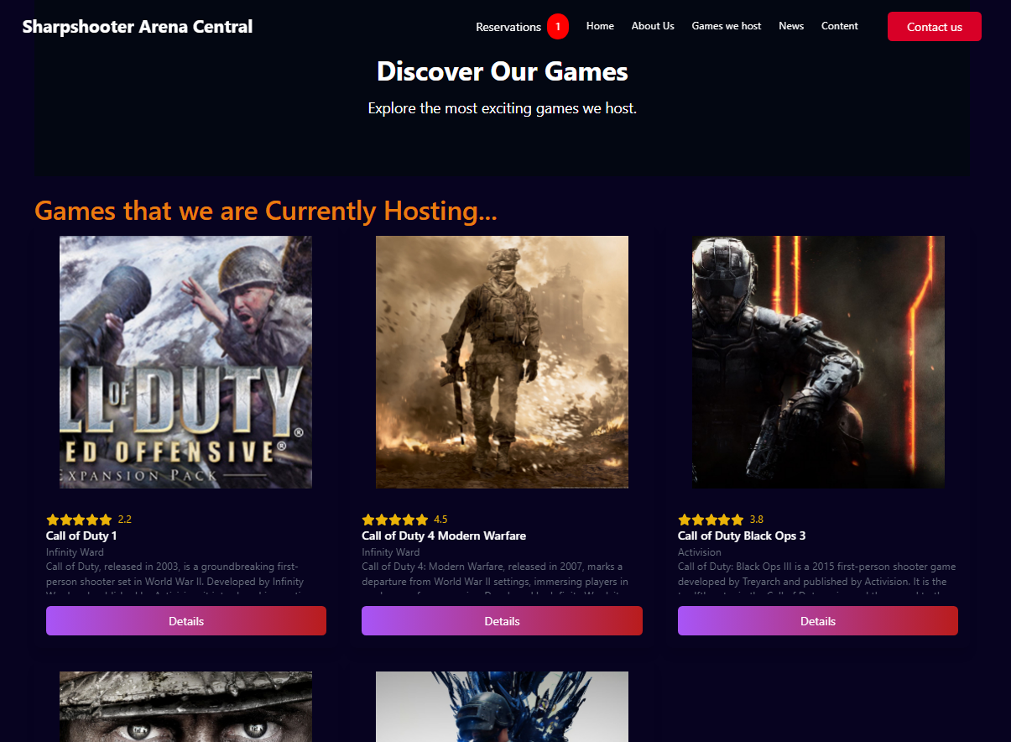Screen dimensions: 1011x742
Task: Navigate to the Games we host section
Action: [x=726, y=26]
